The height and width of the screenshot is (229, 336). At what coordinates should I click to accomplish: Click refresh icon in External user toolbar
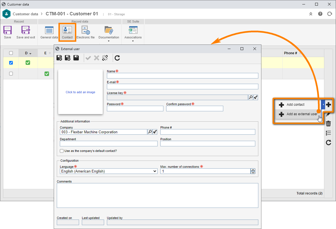[x=117, y=58]
